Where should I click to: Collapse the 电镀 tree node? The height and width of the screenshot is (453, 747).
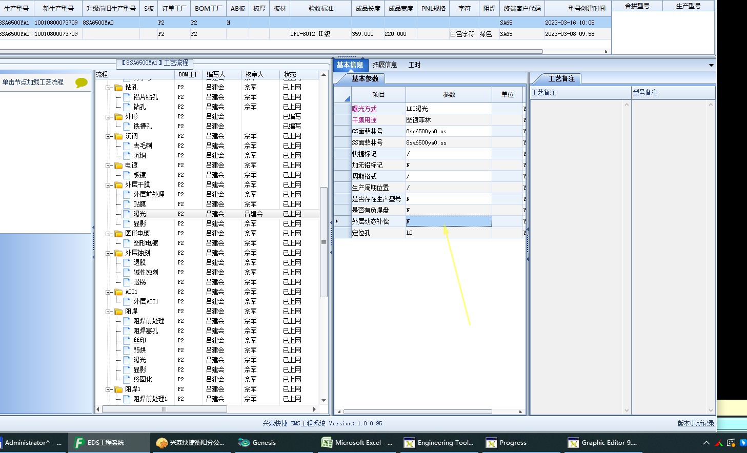(x=109, y=166)
